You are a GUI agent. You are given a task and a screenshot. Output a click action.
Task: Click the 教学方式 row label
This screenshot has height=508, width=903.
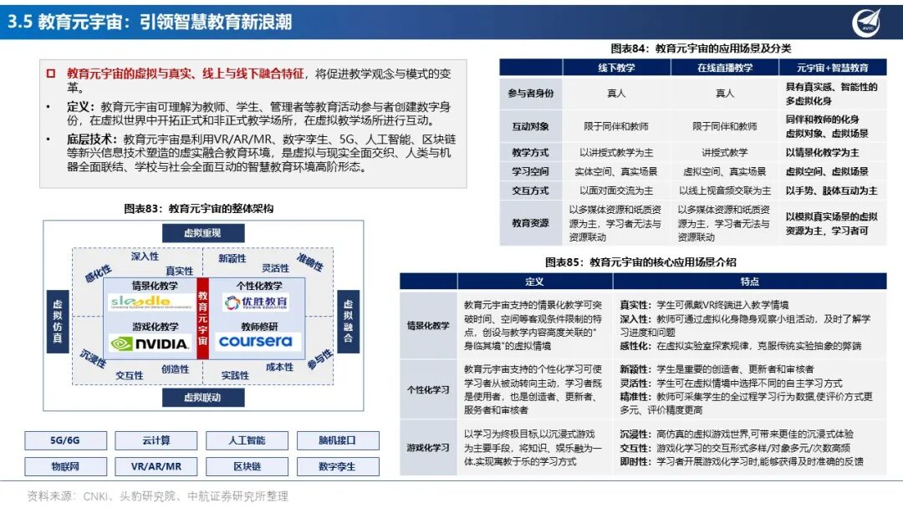click(x=530, y=152)
